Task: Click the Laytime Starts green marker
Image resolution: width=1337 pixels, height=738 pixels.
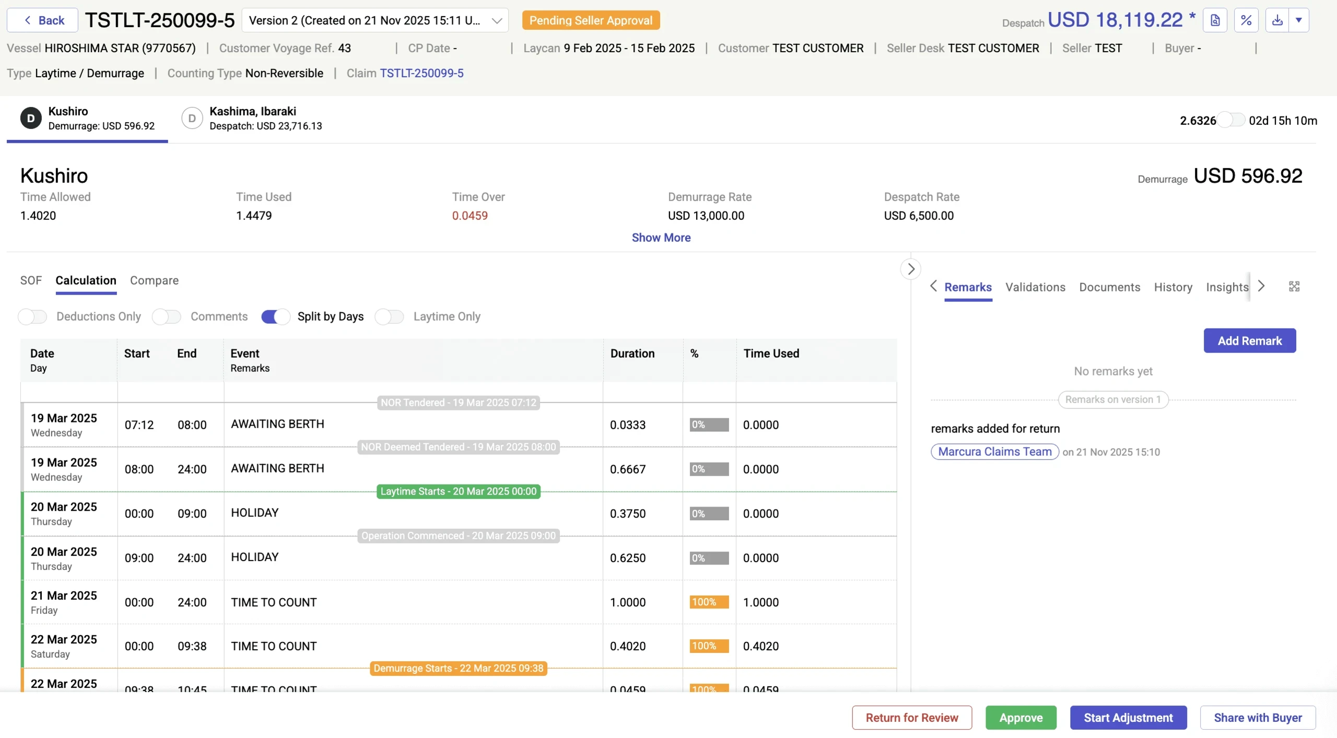Action: [459, 491]
